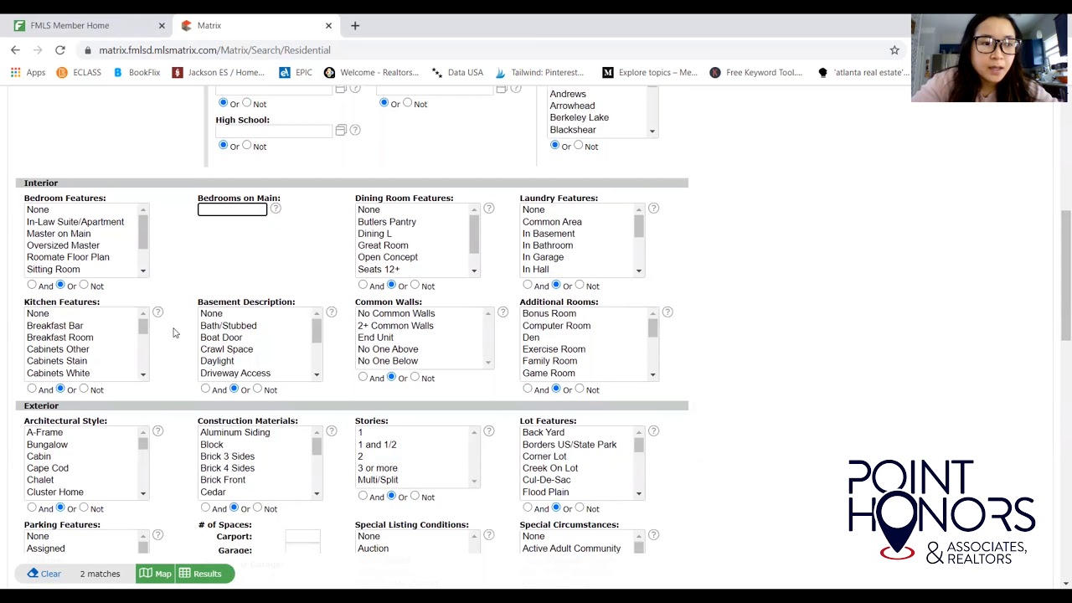This screenshot has height=603, width=1072.
Task: Open help icon beside Bedrooms on Main
Action: pyautogui.click(x=276, y=209)
